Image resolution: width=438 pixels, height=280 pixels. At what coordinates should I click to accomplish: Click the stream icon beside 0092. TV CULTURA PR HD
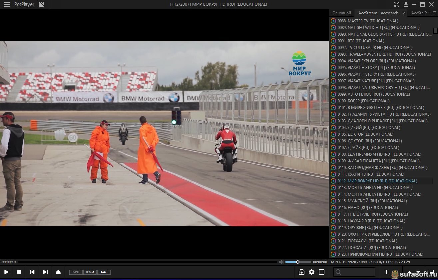coord(333,47)
